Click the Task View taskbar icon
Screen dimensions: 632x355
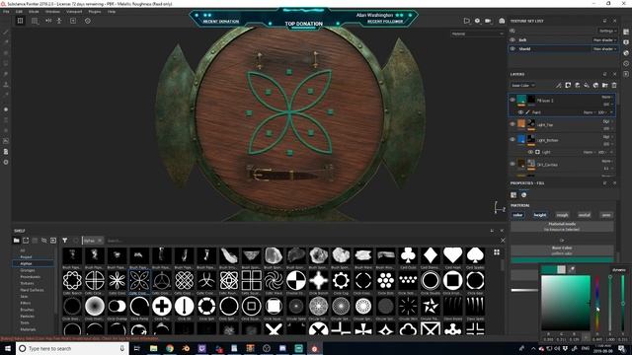[136, 348]
